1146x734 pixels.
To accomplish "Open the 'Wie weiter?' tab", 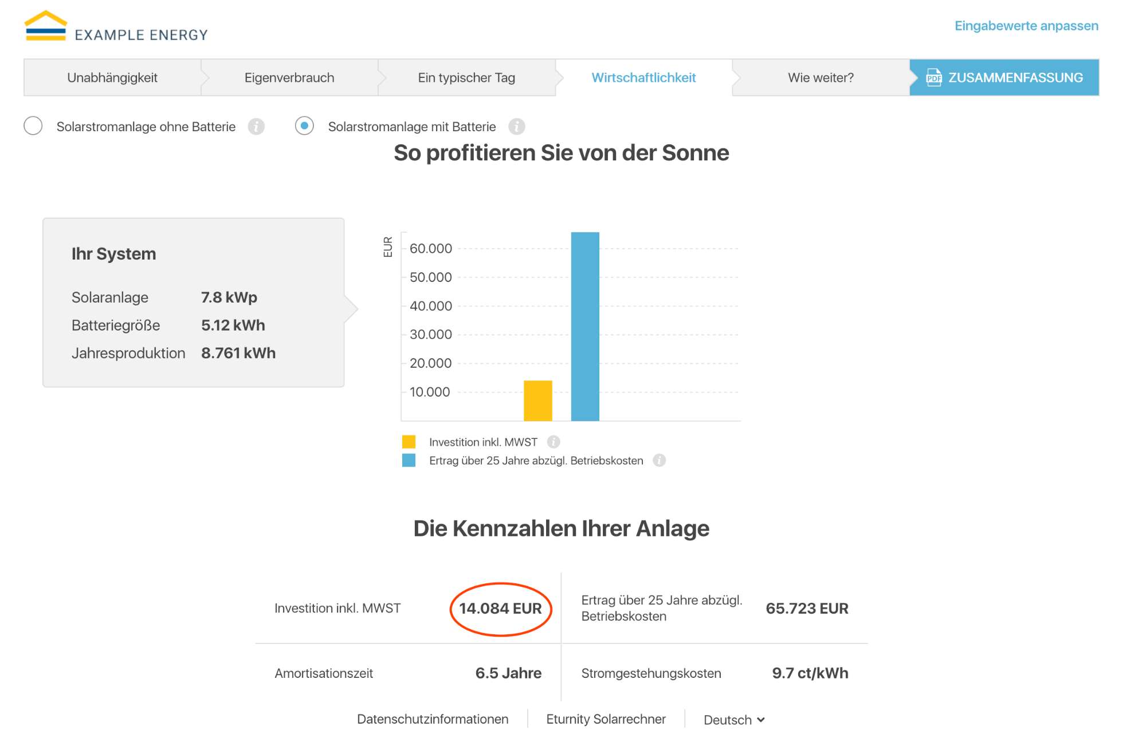I will point(821,77).
